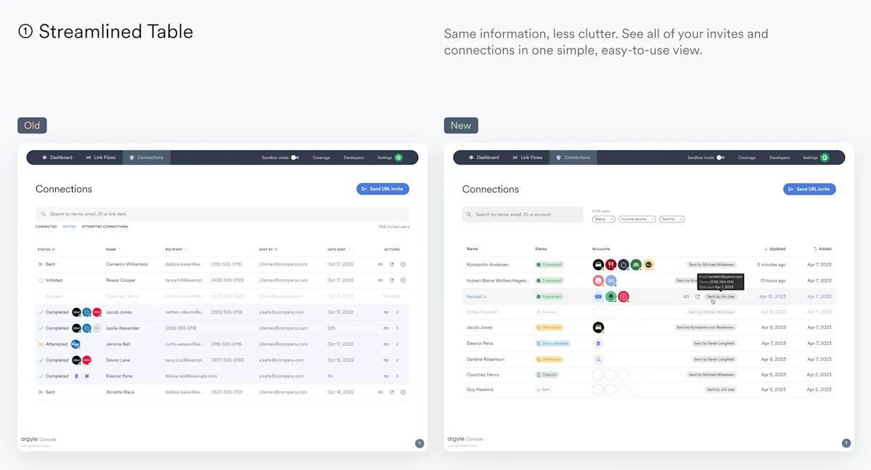The width and height of the screenshot is (871, 470).
Task: Toggle Sandbox mode switch in Old console
Action: (x=295, y=158)
